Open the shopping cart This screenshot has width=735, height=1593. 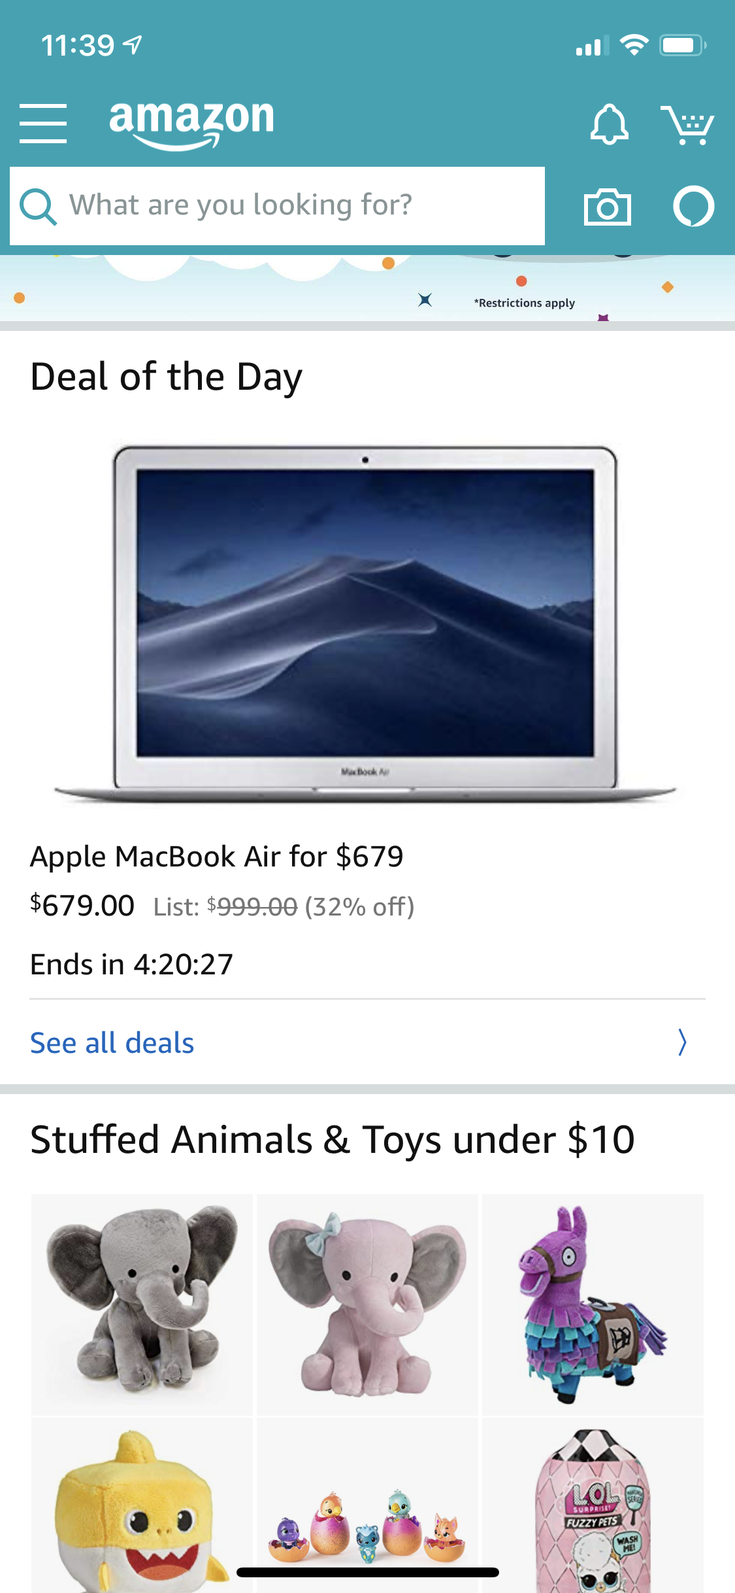tap(687, 124)
